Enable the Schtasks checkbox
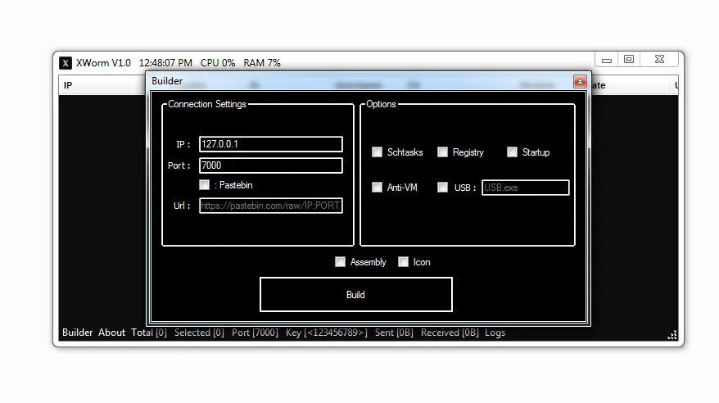Screen dimensions: 719x403 378,152
